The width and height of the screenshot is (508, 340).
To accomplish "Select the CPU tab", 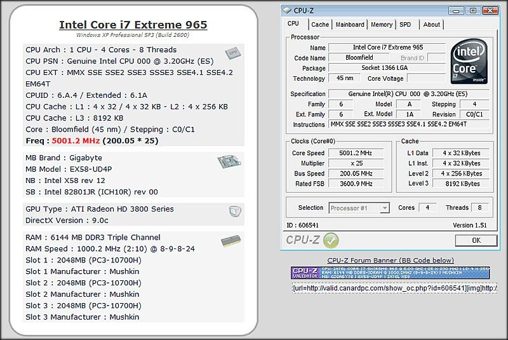I will 293,24.
